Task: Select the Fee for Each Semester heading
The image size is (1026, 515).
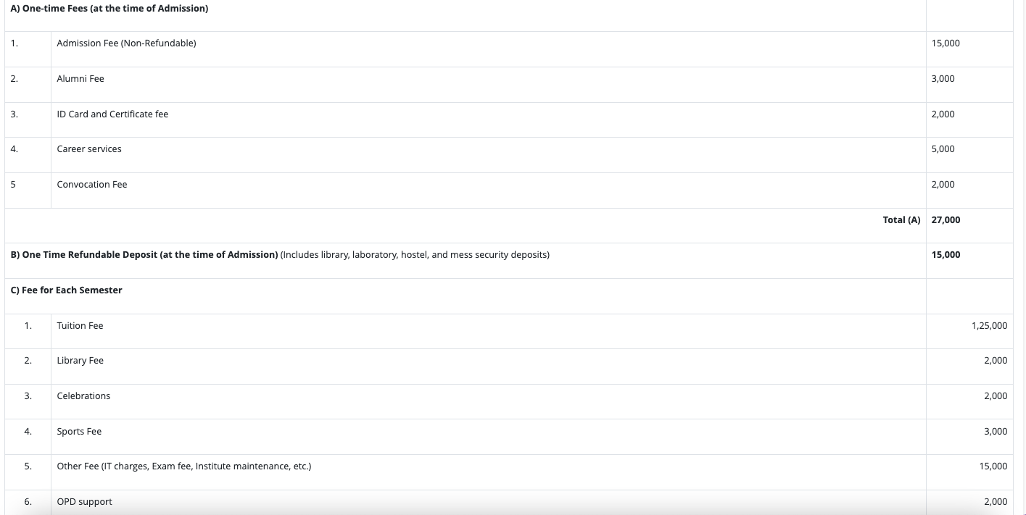Action: pos(67,290)
